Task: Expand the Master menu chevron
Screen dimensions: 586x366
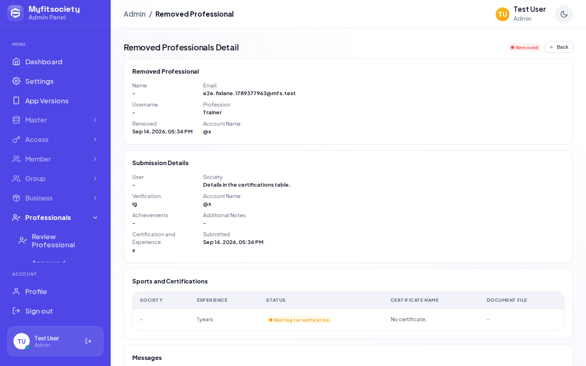Action: click(95, 120)
